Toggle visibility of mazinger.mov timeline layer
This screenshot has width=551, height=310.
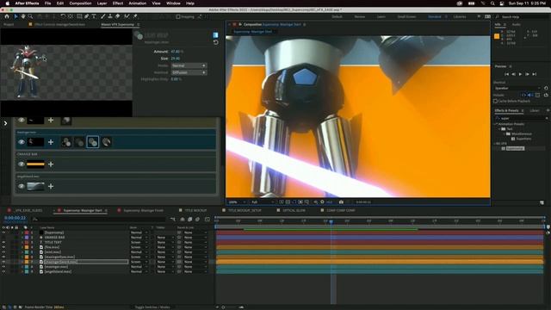coord(3,267)
